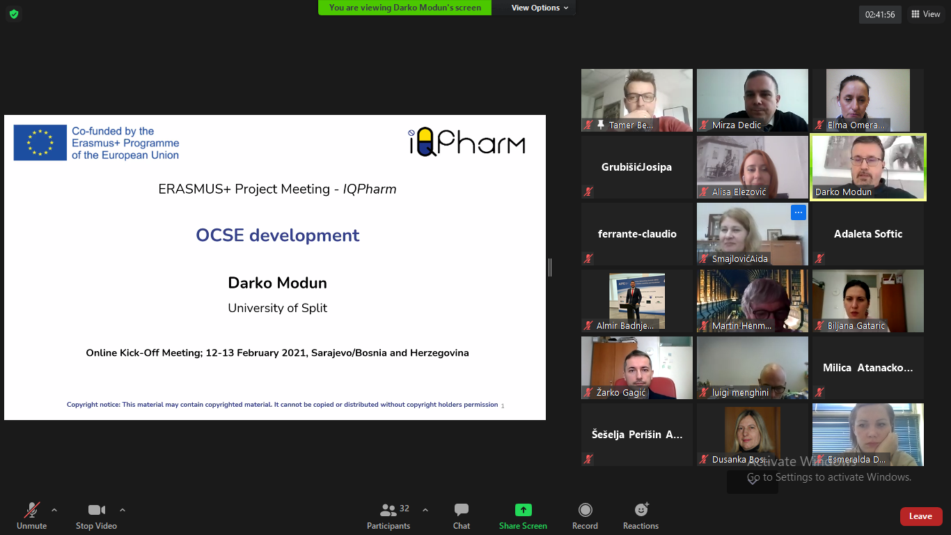Viewport: 951px width, 535px height.
Task: Expand audio options arrow next to Unmute
Action: point(54,510)
